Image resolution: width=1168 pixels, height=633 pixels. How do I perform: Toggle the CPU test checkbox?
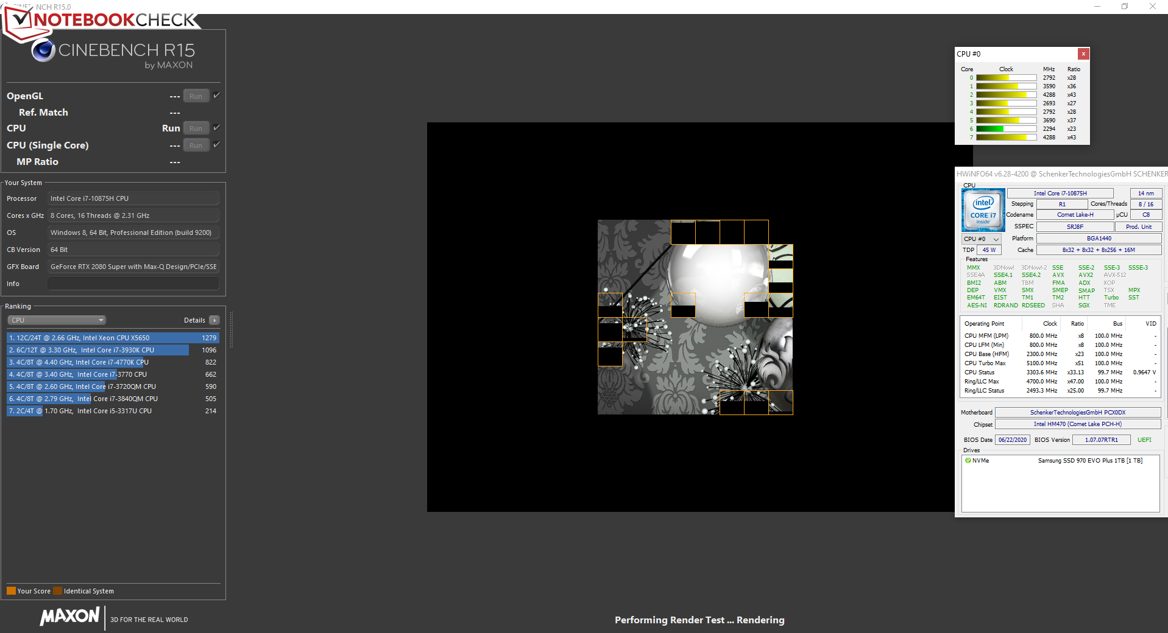216,128
